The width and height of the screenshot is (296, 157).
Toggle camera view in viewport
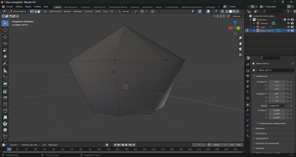point(240,49)
